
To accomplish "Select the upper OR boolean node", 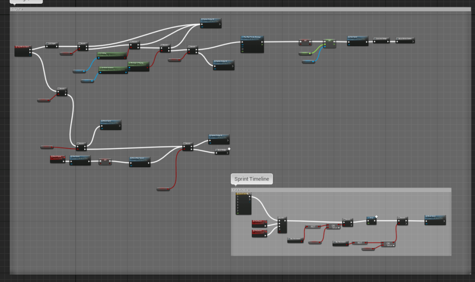I will [333, 226].
